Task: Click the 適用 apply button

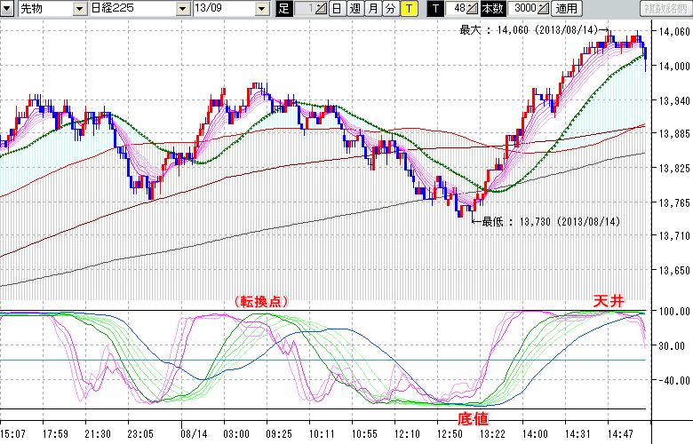Action: (x=566, y=9)
